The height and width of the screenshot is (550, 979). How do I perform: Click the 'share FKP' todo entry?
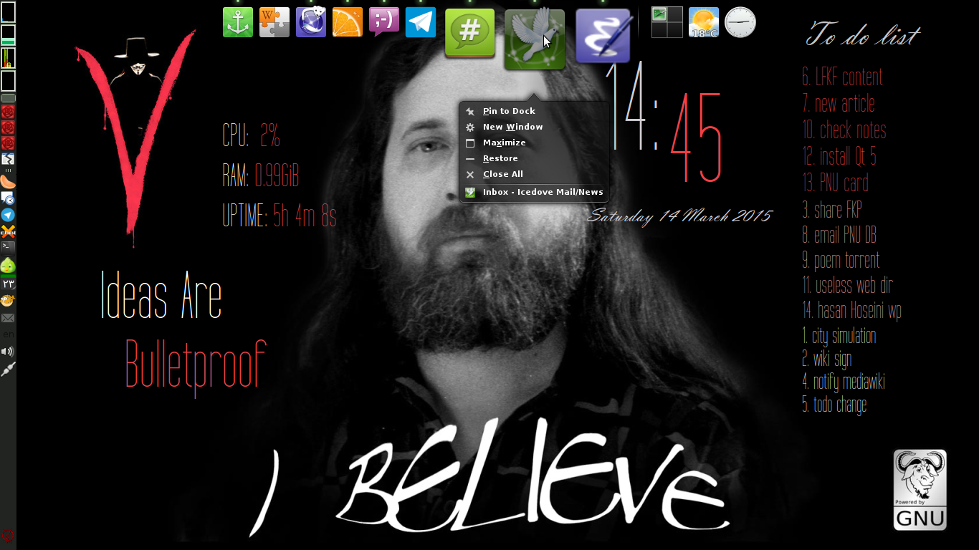(831, 210)
